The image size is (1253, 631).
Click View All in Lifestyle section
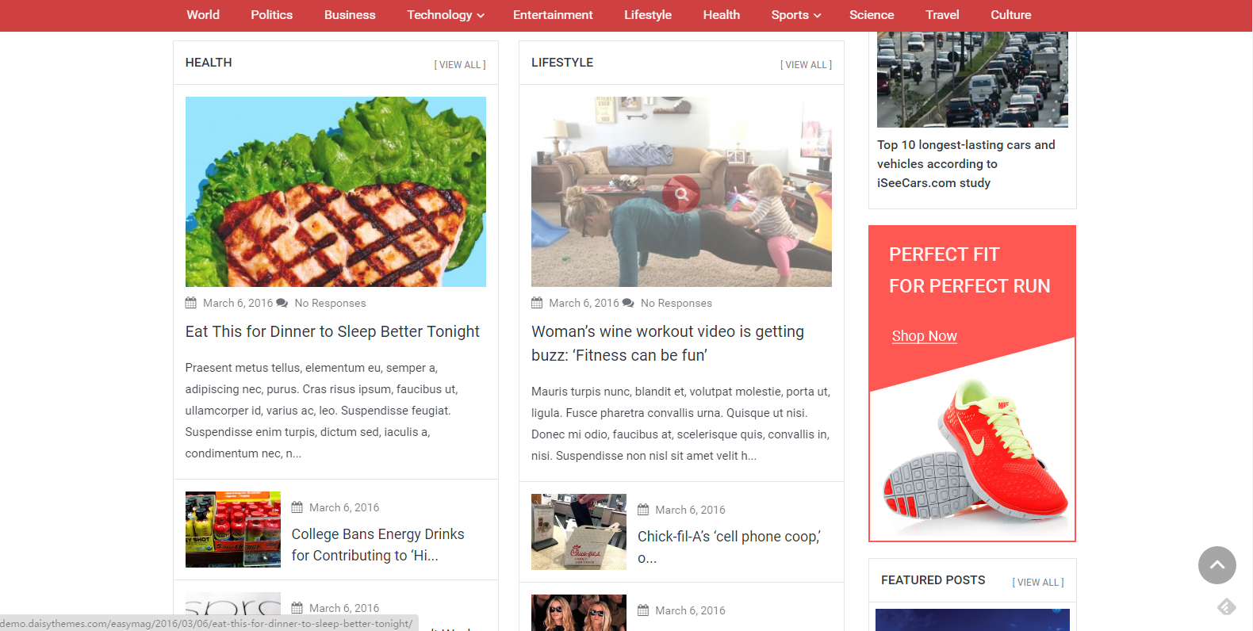(x=806, y=65)
